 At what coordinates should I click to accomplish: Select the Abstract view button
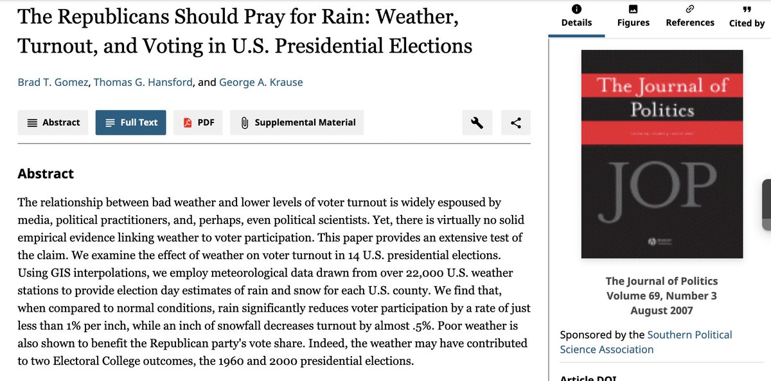(x=53, y=123)
